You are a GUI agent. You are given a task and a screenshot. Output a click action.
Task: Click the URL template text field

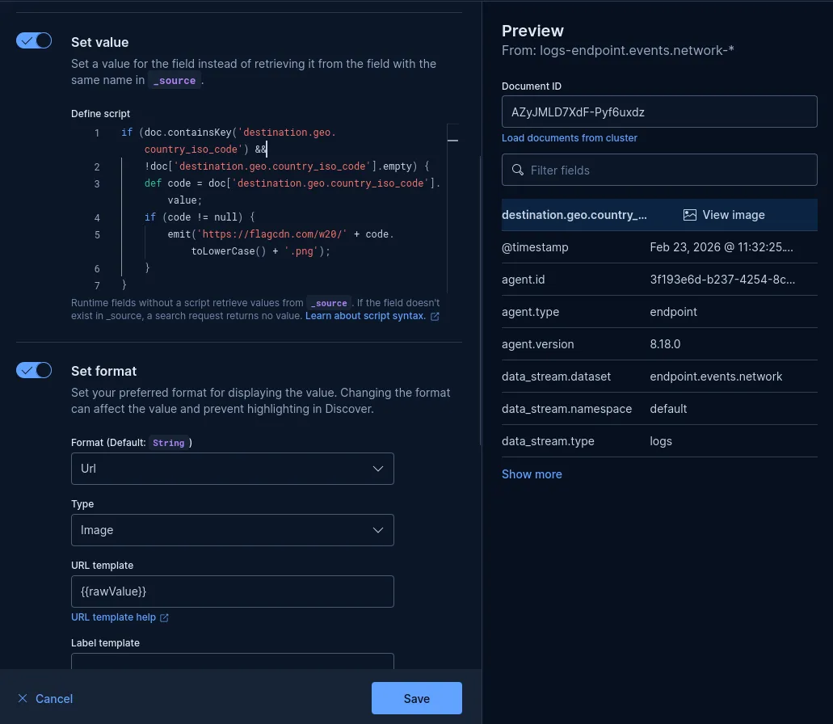pyautogui.click(x=232, y=591)
